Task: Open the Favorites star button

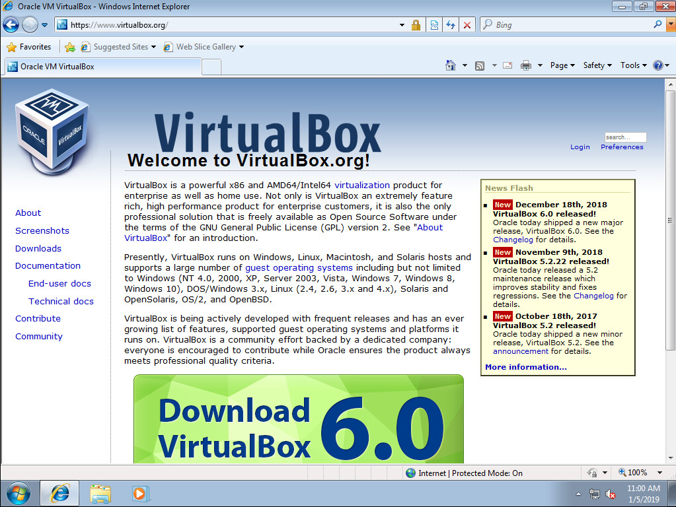Action: point(29,46)
